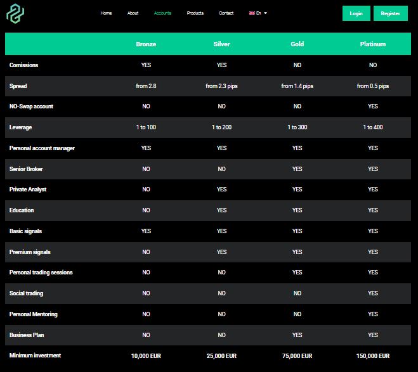Click the '10,000 EUR' minimum investment
The height and width of the screenshot is (372, 418).
click(x=146, y=356)
